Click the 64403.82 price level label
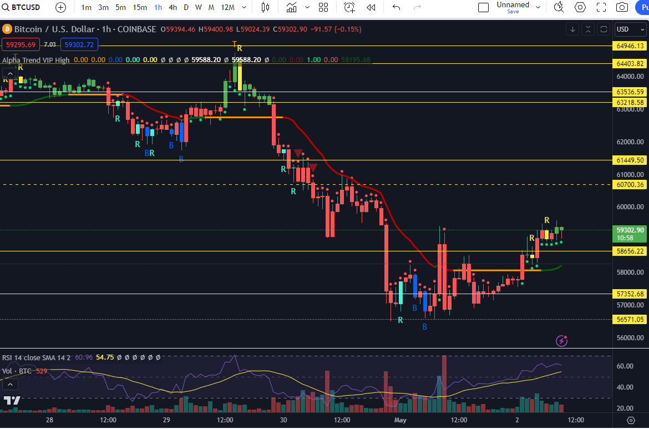Viewport: 649px width, 429px height. [x=630, y=64]
